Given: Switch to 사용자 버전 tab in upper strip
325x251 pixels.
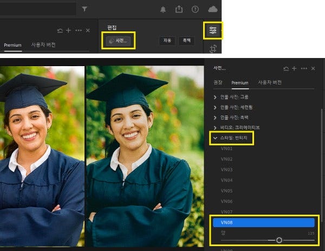Looking at the screenshot, I should coord(43,45).
